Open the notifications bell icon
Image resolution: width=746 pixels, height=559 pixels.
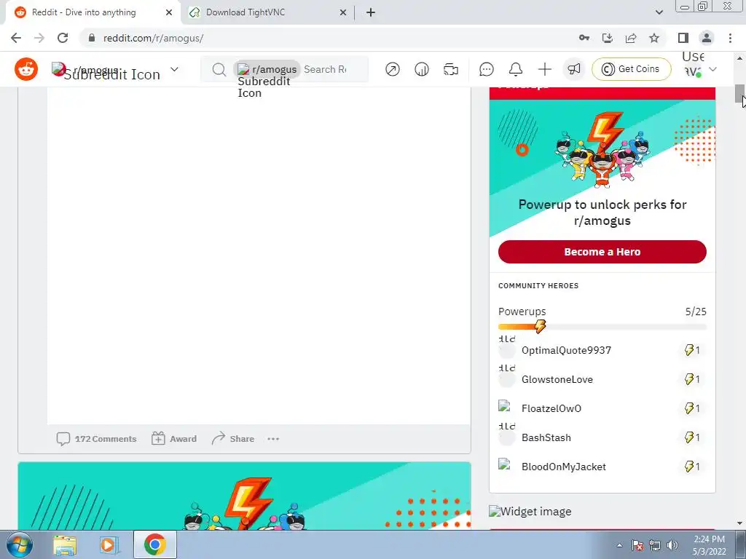point(516,69)
